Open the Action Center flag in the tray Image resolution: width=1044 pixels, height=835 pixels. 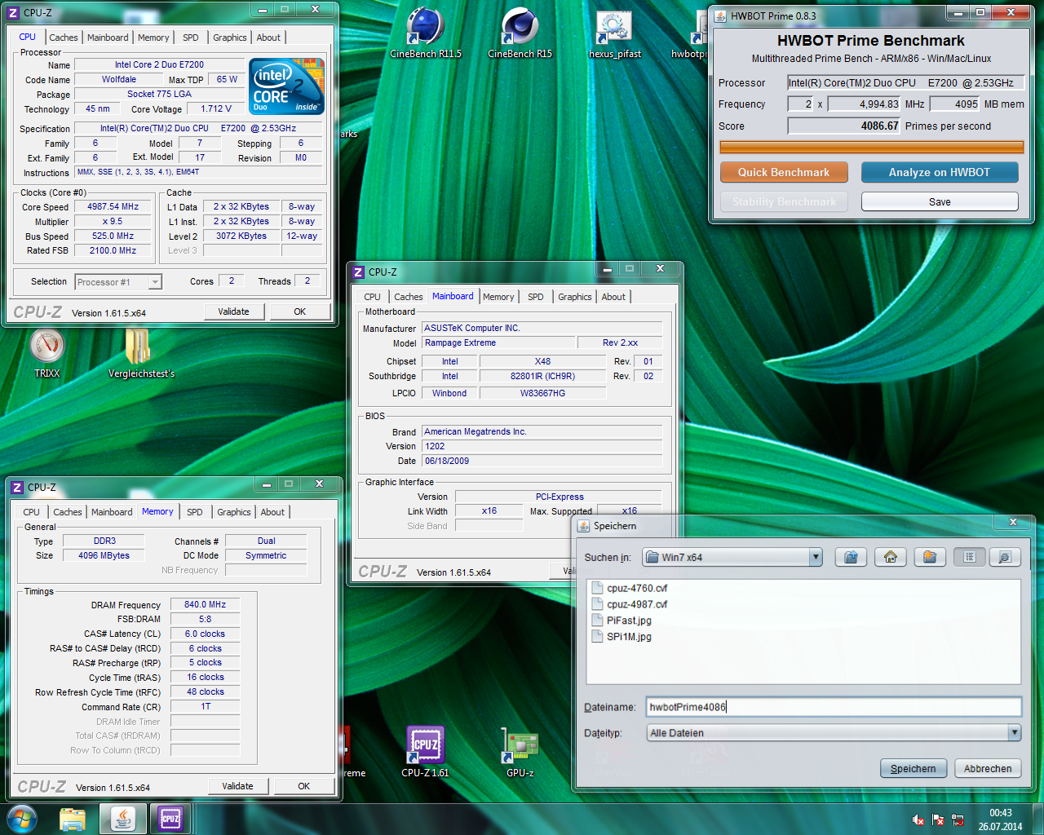[x=938, y=820]
